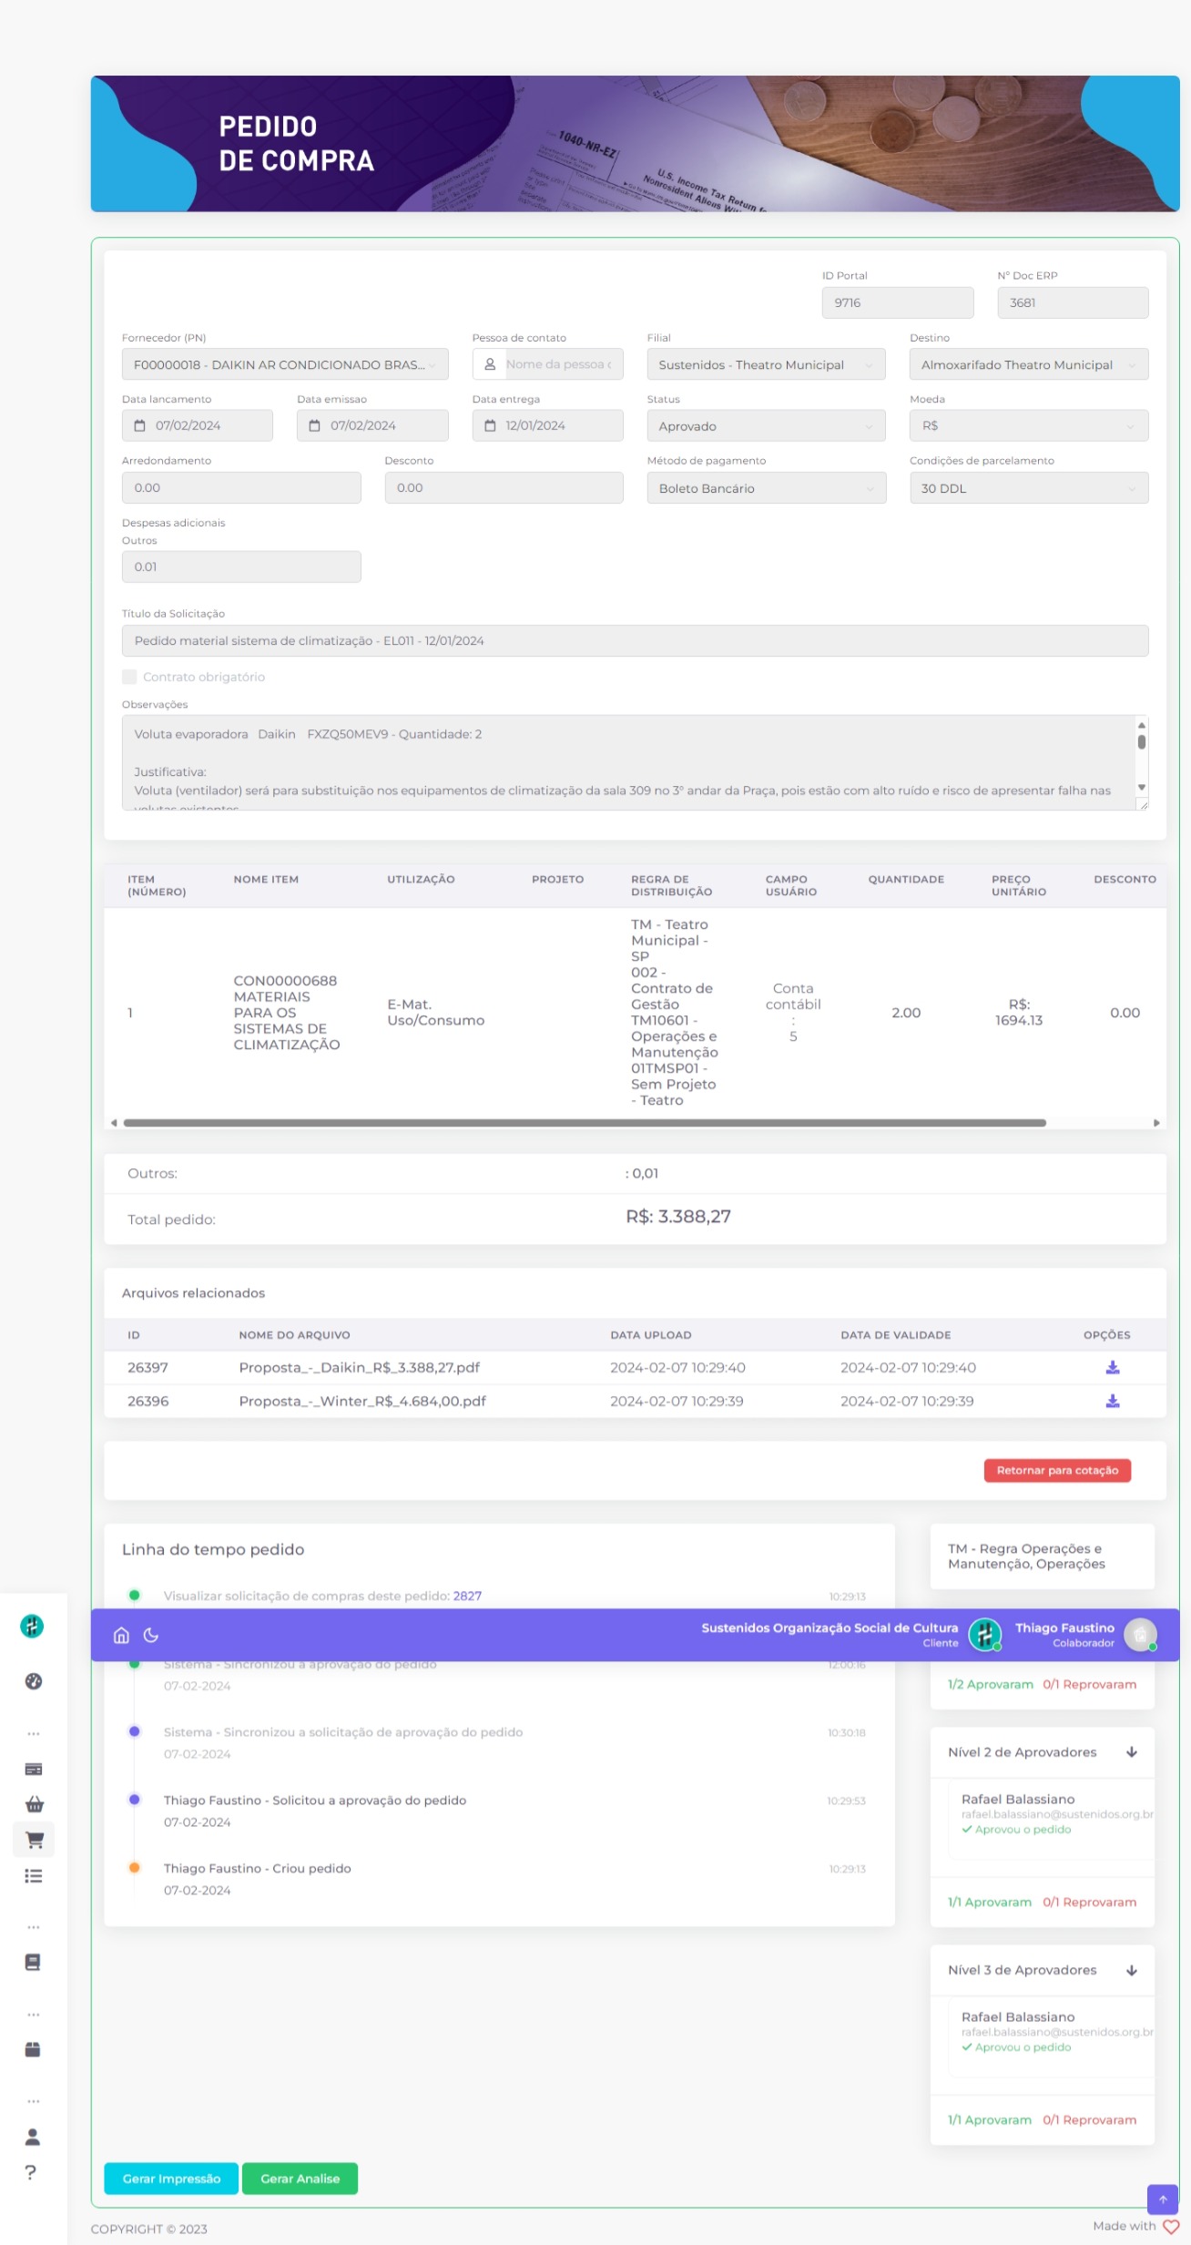Click the heart icon in footer
Screen dimensions: 1191x2245
1171,2227
